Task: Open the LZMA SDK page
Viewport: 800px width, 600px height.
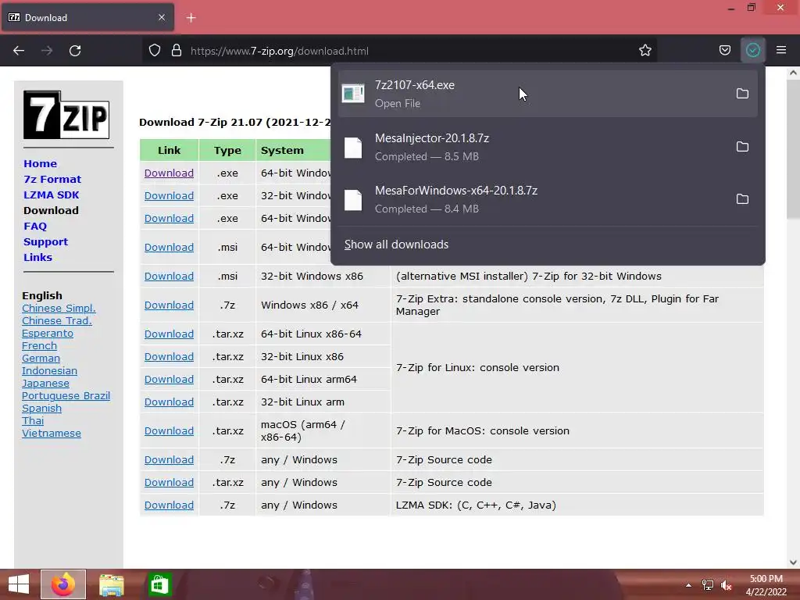Action: tap(52, 195)
